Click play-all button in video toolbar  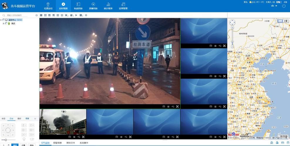tap(76, 15)
